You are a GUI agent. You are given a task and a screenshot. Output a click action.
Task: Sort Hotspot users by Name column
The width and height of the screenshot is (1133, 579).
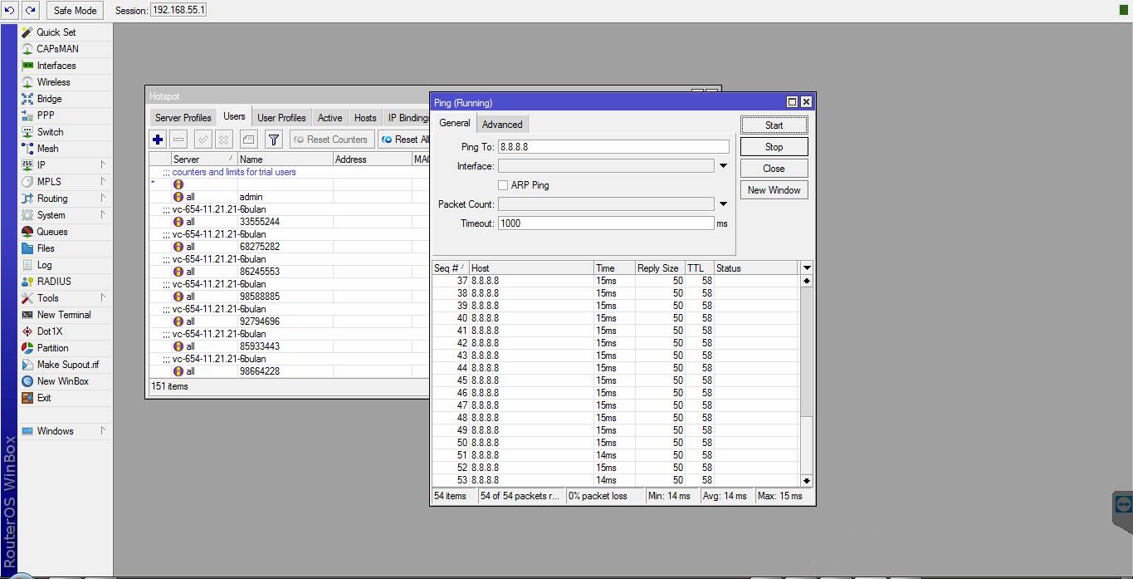[x=285, y=159]
